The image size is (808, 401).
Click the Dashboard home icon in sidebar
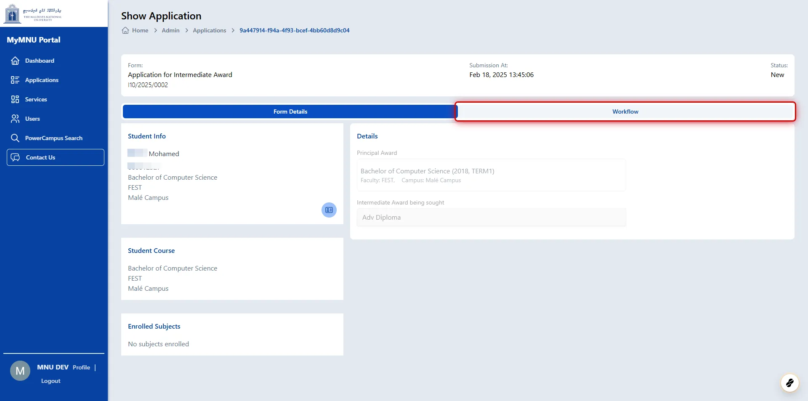[x=15, y=61]
